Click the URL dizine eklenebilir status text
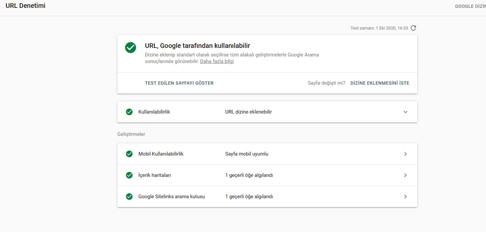 click(x=249, y=112)
